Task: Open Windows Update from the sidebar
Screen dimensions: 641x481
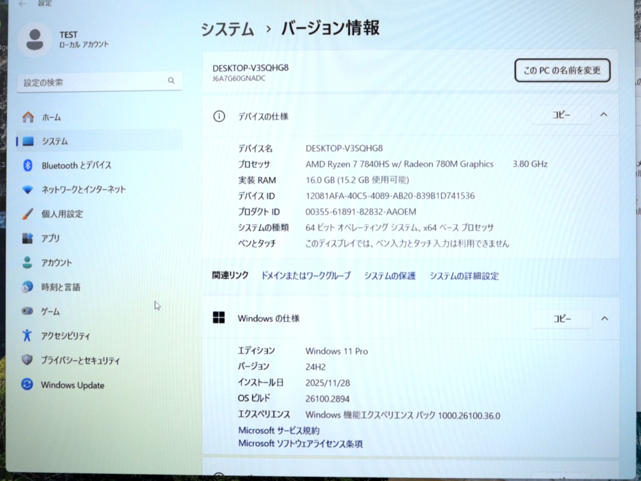Action: 72,385
